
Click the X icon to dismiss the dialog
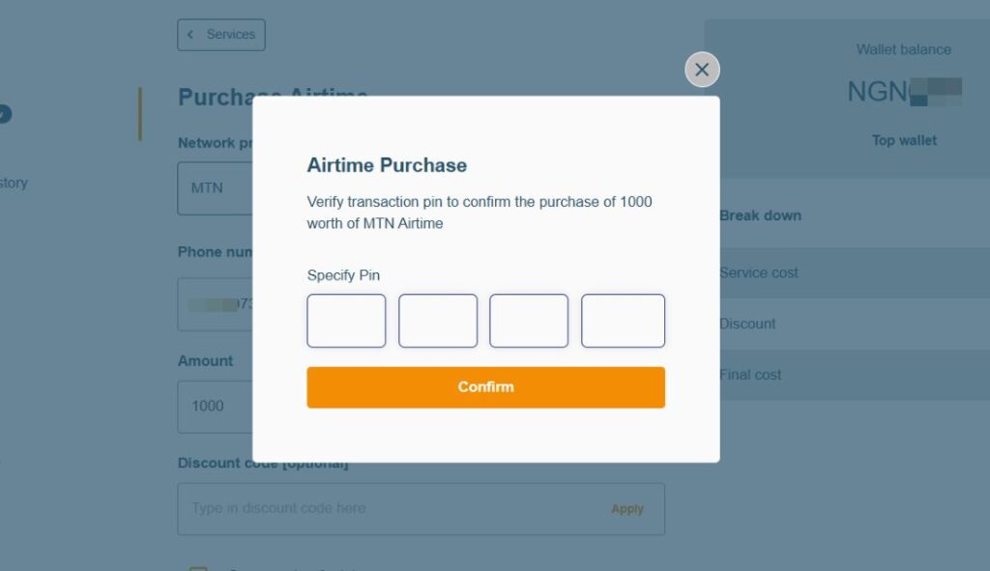[x=702, y=69]
